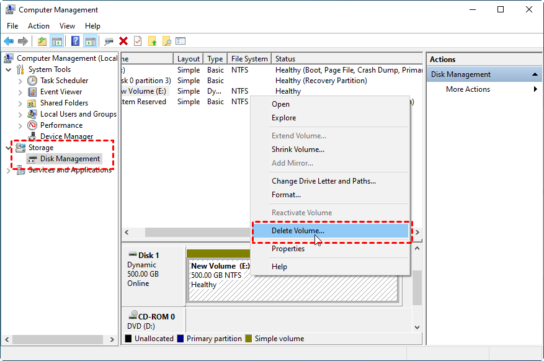Toggle the Show/Hide Action Pane icon
544x361 pixels.
click(x=91, y=42)
